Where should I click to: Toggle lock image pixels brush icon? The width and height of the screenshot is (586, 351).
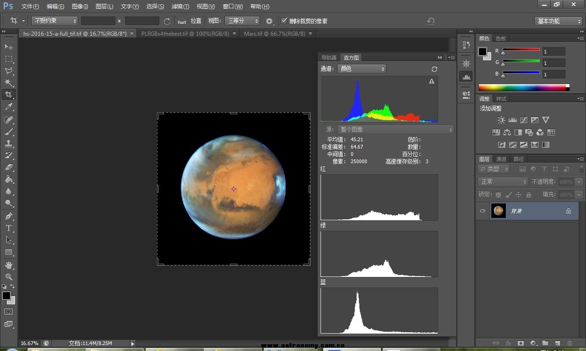point(508,195)
